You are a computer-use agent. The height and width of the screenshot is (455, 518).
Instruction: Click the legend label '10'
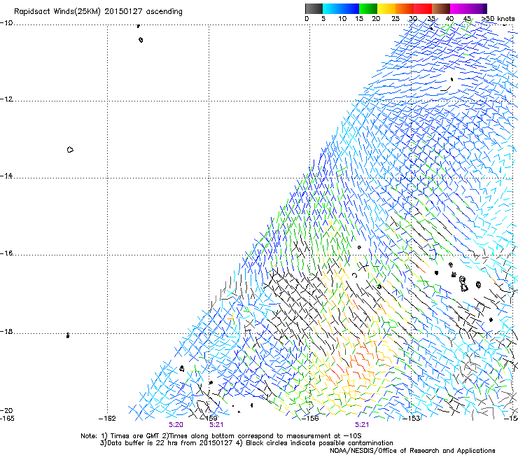click(x=342, y=19)
